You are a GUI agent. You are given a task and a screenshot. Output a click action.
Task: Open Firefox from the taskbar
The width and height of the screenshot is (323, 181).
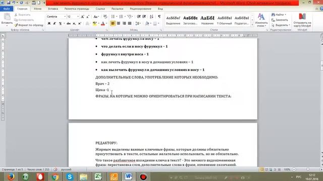(x=11, y=176)
